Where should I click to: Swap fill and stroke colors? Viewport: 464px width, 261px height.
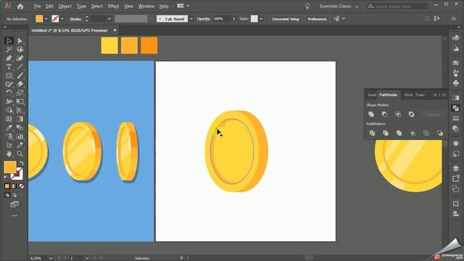(x=21, y=163)
